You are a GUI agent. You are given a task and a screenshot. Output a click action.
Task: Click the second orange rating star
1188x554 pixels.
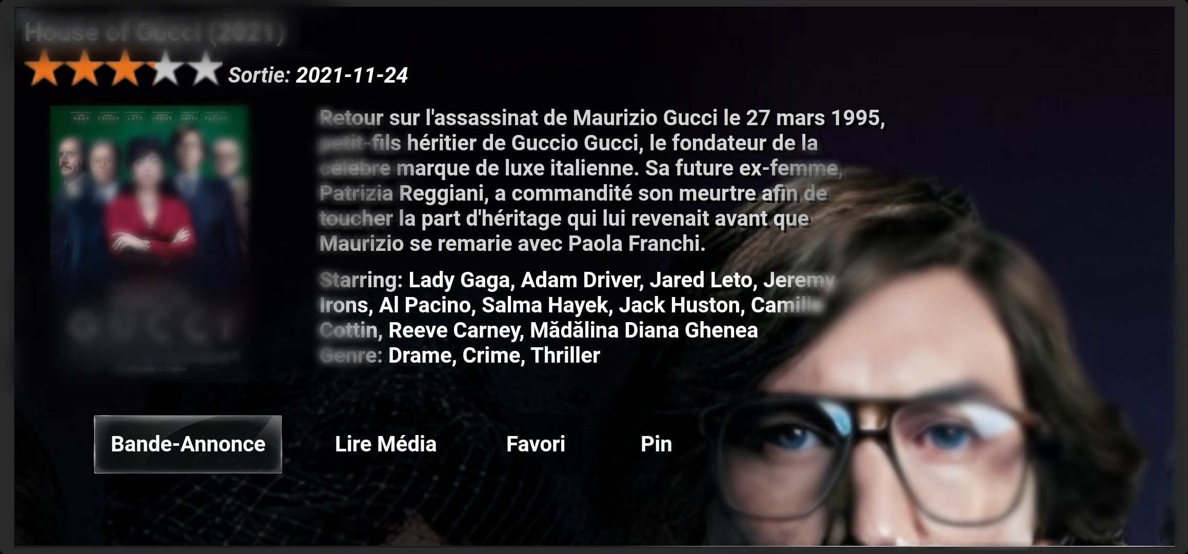tap(85, 68)
